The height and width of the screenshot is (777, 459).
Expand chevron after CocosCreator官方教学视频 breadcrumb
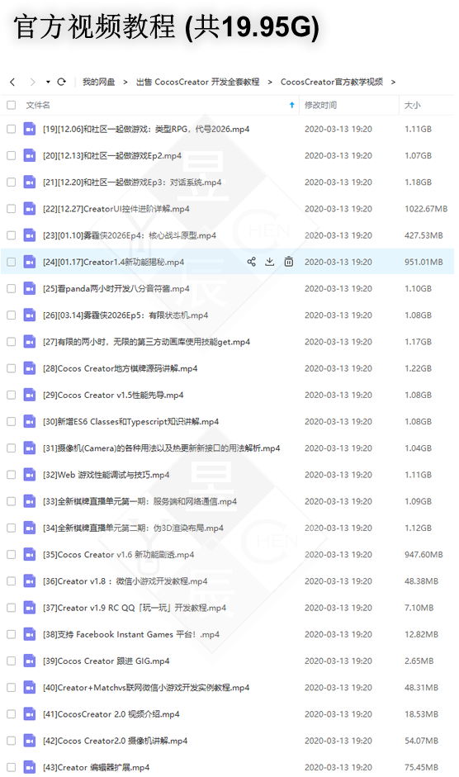tap(393, 82)
